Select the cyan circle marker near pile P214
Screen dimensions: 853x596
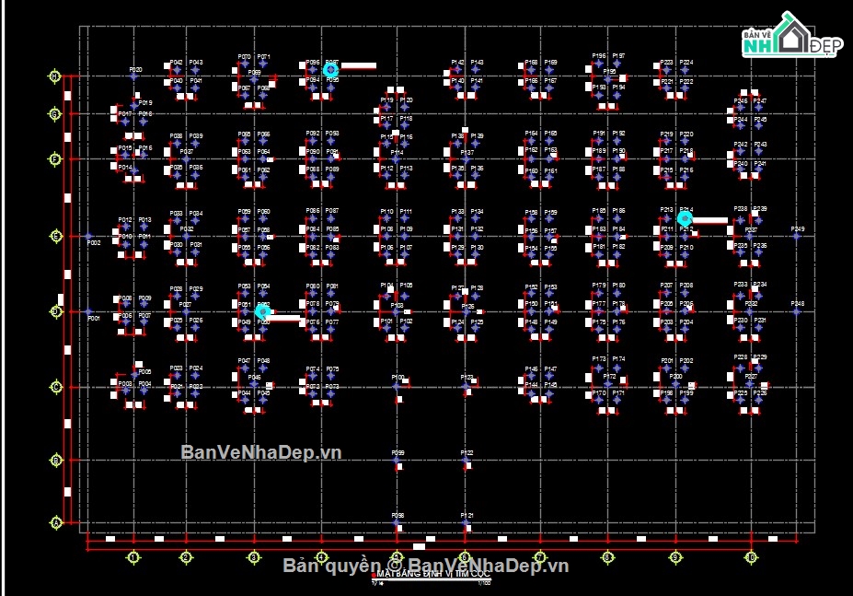[x=685, y=219]
